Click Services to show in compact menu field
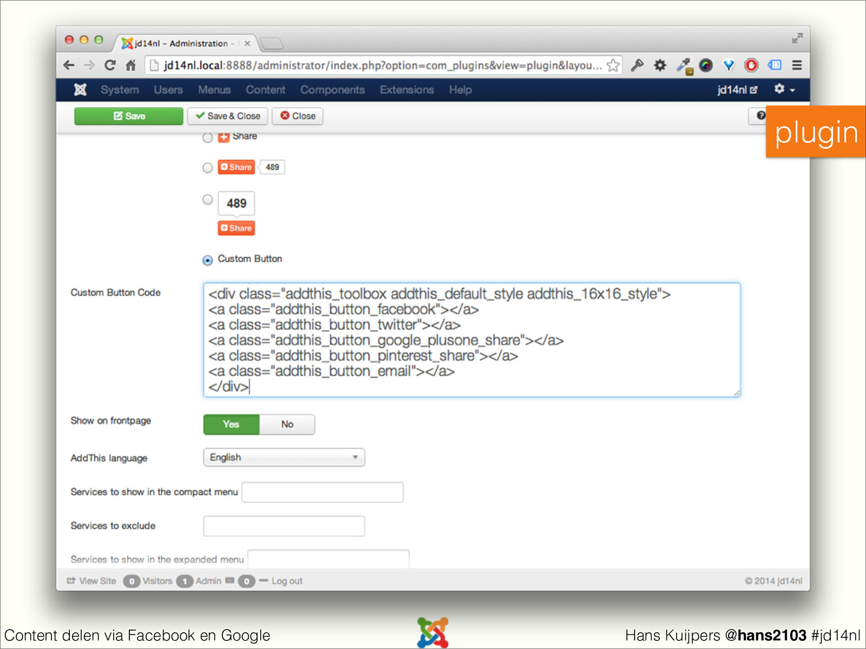 (323, 492)
